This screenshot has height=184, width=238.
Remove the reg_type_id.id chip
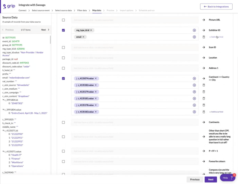[x=91, y=30]
